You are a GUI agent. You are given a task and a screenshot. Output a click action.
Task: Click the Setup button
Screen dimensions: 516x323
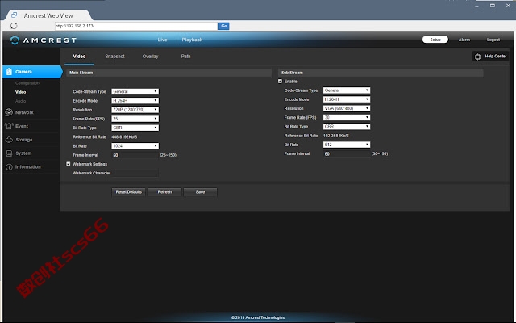point(435,40)
